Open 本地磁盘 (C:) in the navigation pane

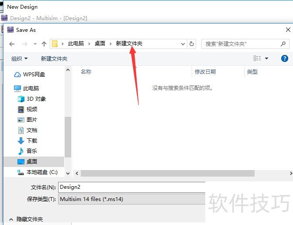42,172
